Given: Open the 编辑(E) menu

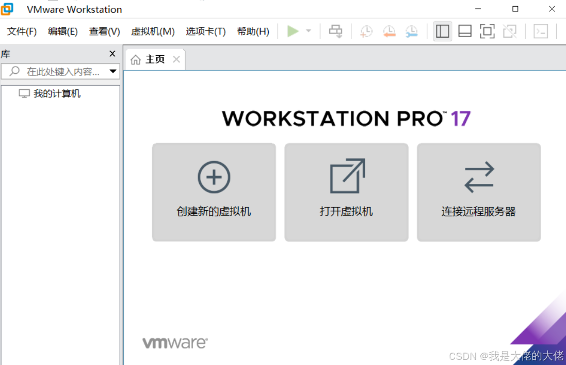Looking at the screenshot, I should (x=63, y=31).
